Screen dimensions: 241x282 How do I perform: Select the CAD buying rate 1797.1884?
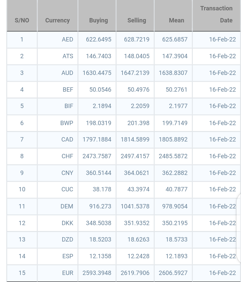tap(97, 139)
